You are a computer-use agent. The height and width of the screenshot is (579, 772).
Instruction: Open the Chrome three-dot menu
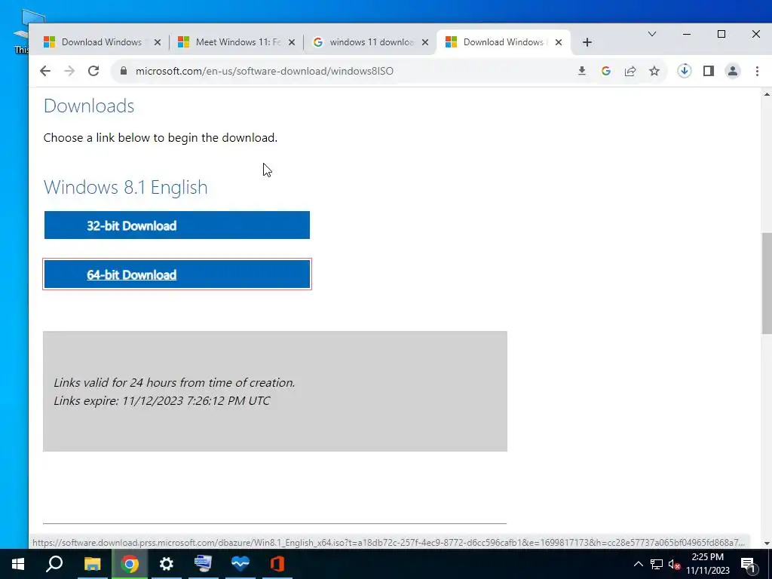(x=757, y=71)
